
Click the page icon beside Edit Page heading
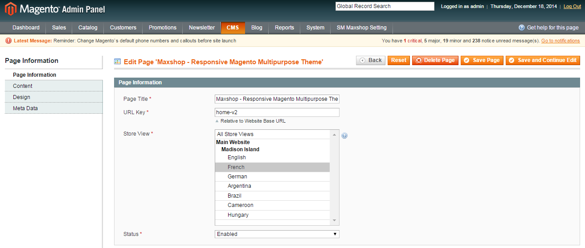tap(118, 62)
